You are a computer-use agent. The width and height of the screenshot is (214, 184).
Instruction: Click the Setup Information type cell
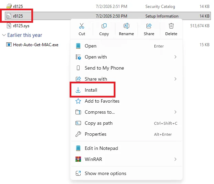[x=162, y=16]
